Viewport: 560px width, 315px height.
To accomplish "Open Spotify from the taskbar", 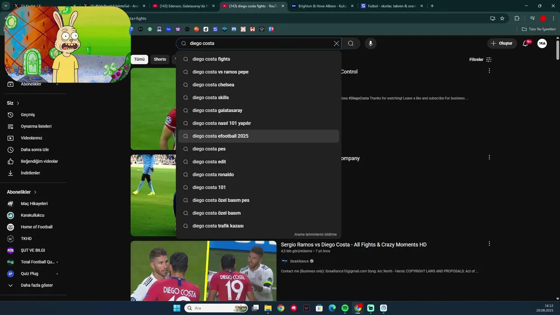I will click(x=345, y=308).
